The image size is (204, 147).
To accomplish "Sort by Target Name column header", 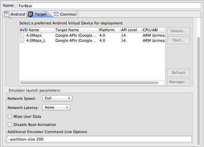I will click(x=76, y=30).
